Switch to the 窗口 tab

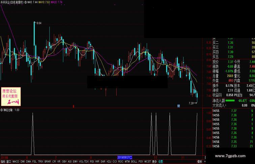pyautogui.click(x=9, y=162)
